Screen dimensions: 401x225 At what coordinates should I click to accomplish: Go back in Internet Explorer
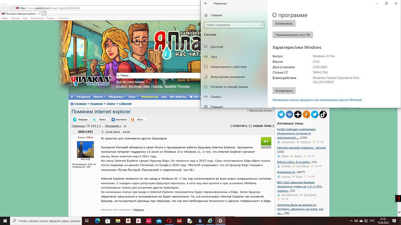(4, 8)
